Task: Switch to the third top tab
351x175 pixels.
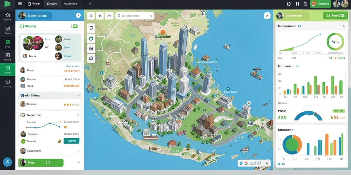Action: coord(71,4)
